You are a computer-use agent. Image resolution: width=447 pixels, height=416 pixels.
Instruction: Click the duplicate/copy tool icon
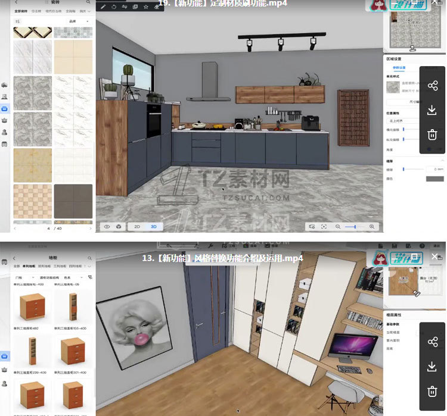tap(135, 7)
